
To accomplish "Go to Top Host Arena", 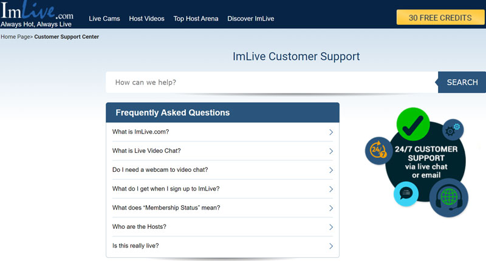I will [x=196, y=19].
